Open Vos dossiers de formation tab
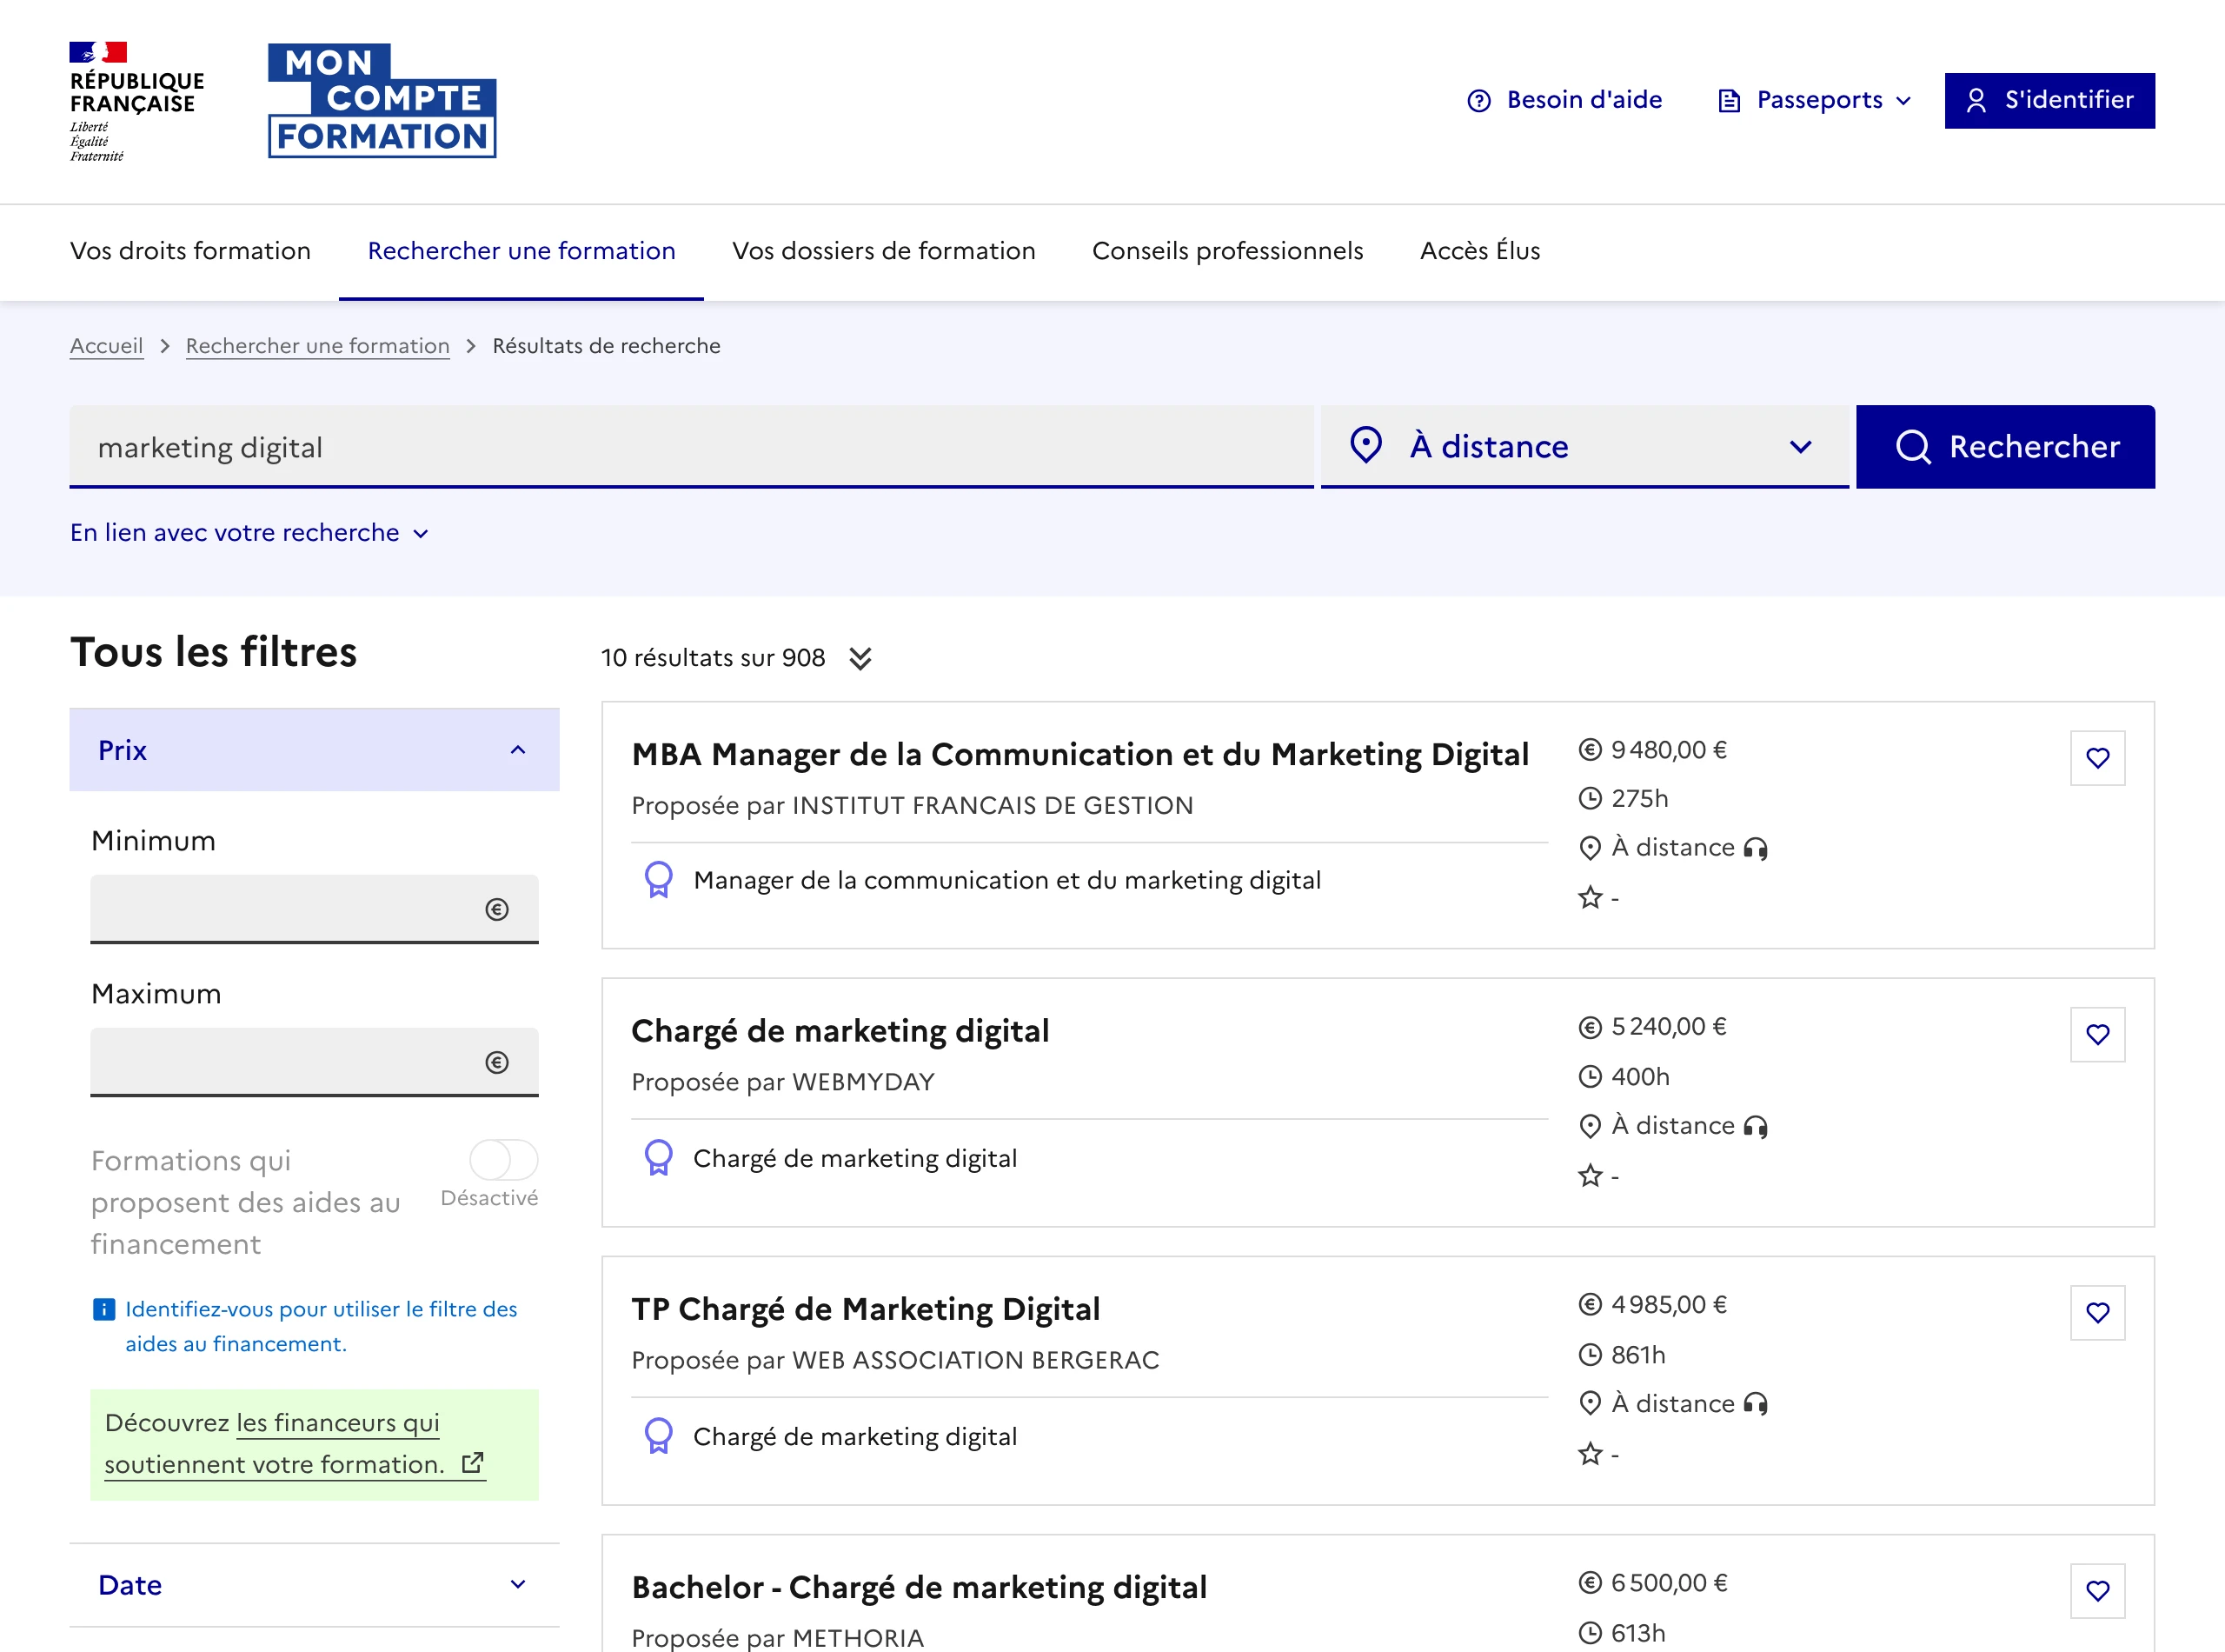Screen dimensions: 2225x1652 point(884,251)
